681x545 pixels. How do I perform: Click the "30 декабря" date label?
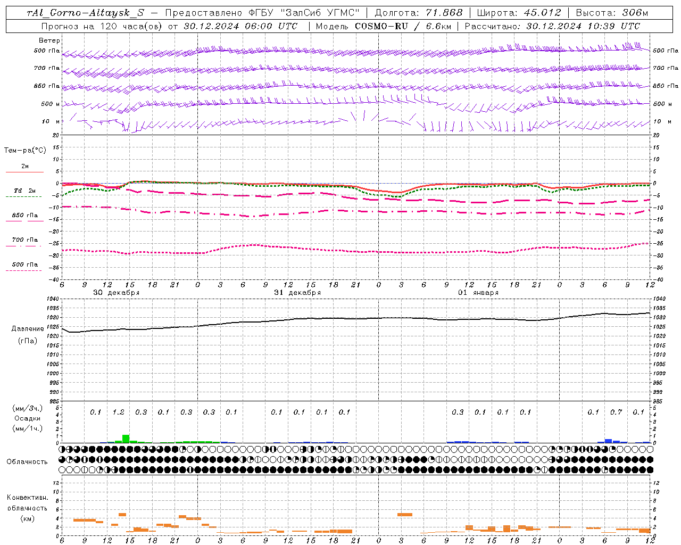[116, 293]
